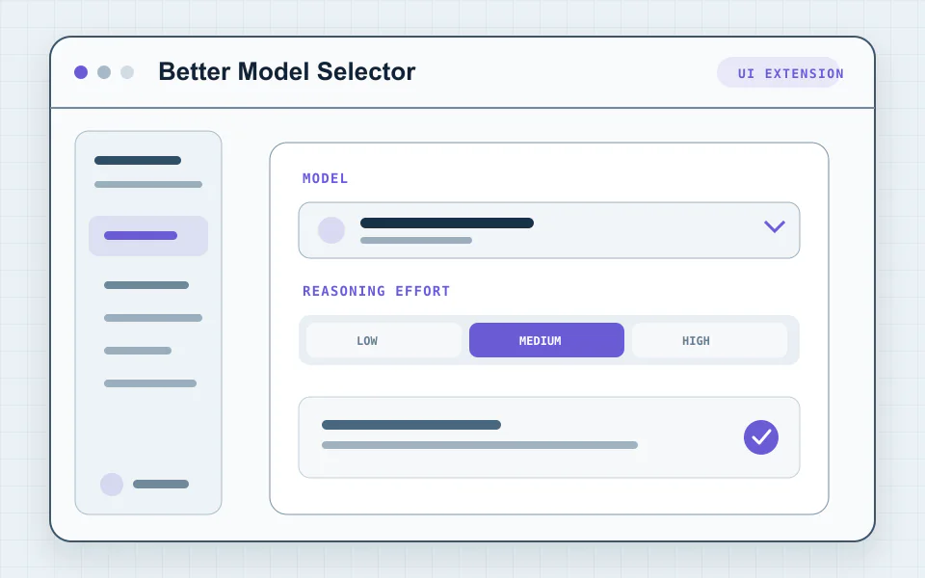Click the purple checkmark circle icon

761,437
